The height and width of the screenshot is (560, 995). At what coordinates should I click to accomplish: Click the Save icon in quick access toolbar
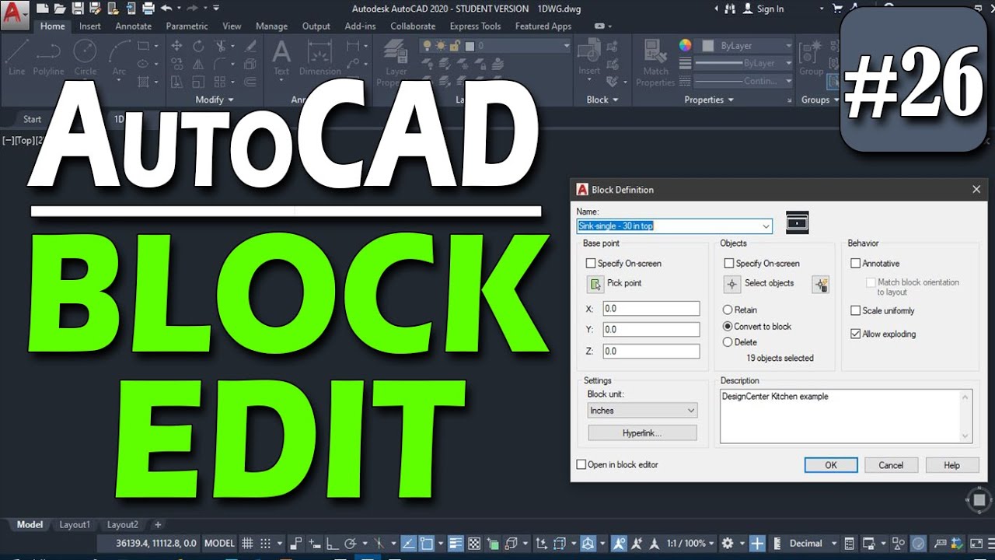coord(77,9)
